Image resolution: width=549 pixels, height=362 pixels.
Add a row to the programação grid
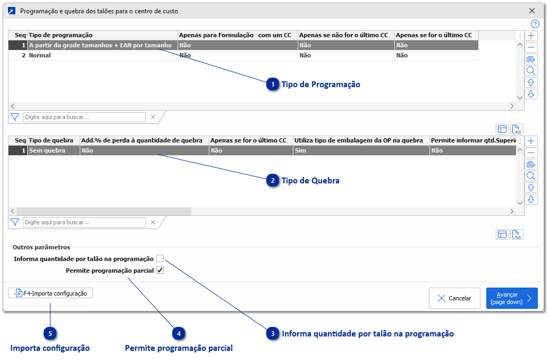coord(531,36)
